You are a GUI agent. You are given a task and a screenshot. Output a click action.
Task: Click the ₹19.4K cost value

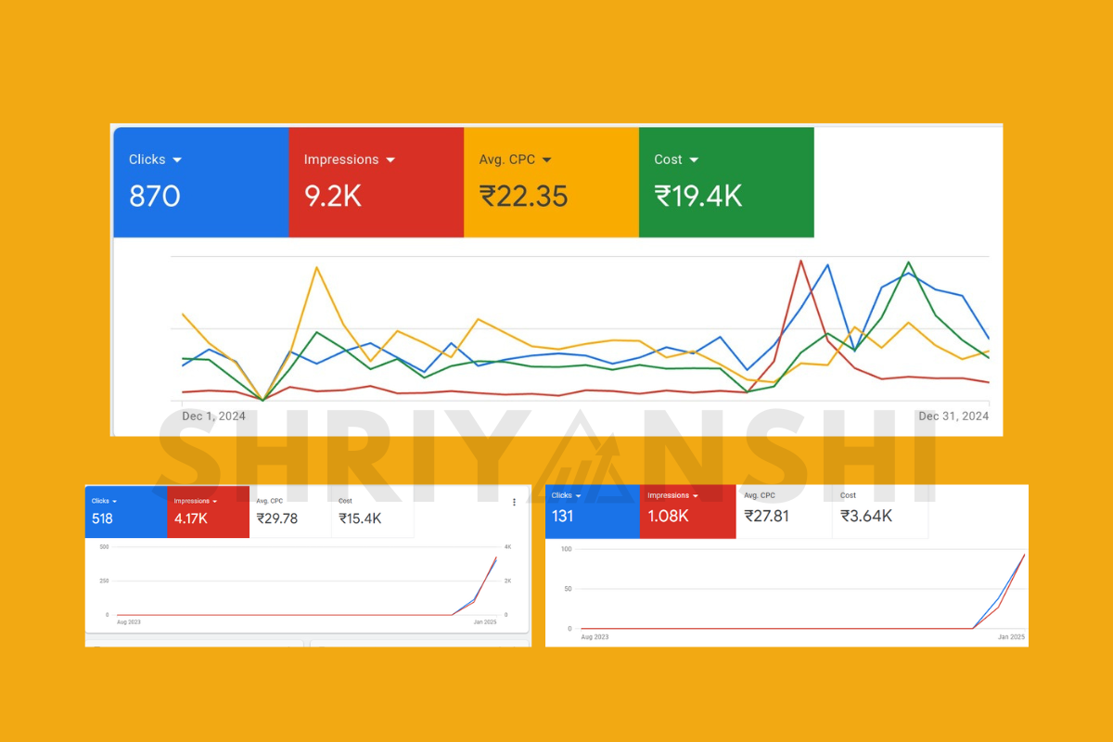click(x=698, y=197)
